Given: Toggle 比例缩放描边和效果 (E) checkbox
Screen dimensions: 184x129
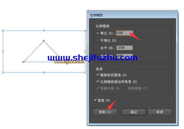Looking at the screenshot, I should click(x=97, y=81).
